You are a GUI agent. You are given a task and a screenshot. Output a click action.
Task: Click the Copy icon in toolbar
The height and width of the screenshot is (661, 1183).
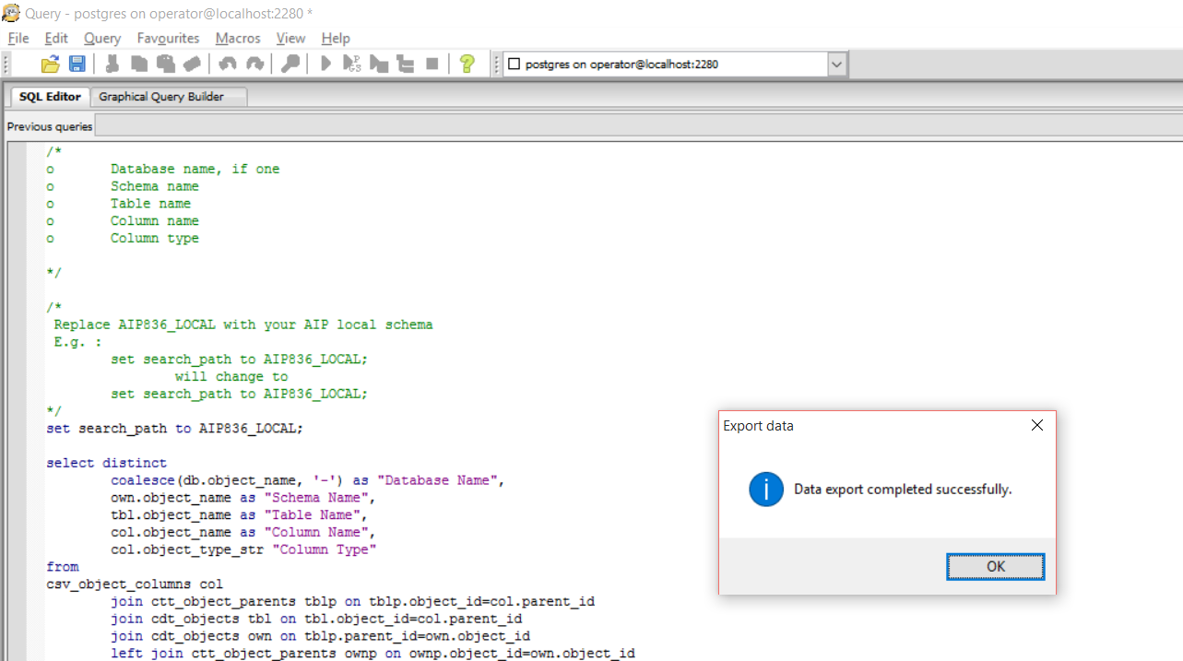(x=139, y=64)
